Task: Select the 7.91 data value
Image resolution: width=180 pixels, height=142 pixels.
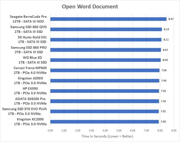Action: pyautogui.click(x=163, y=111)
